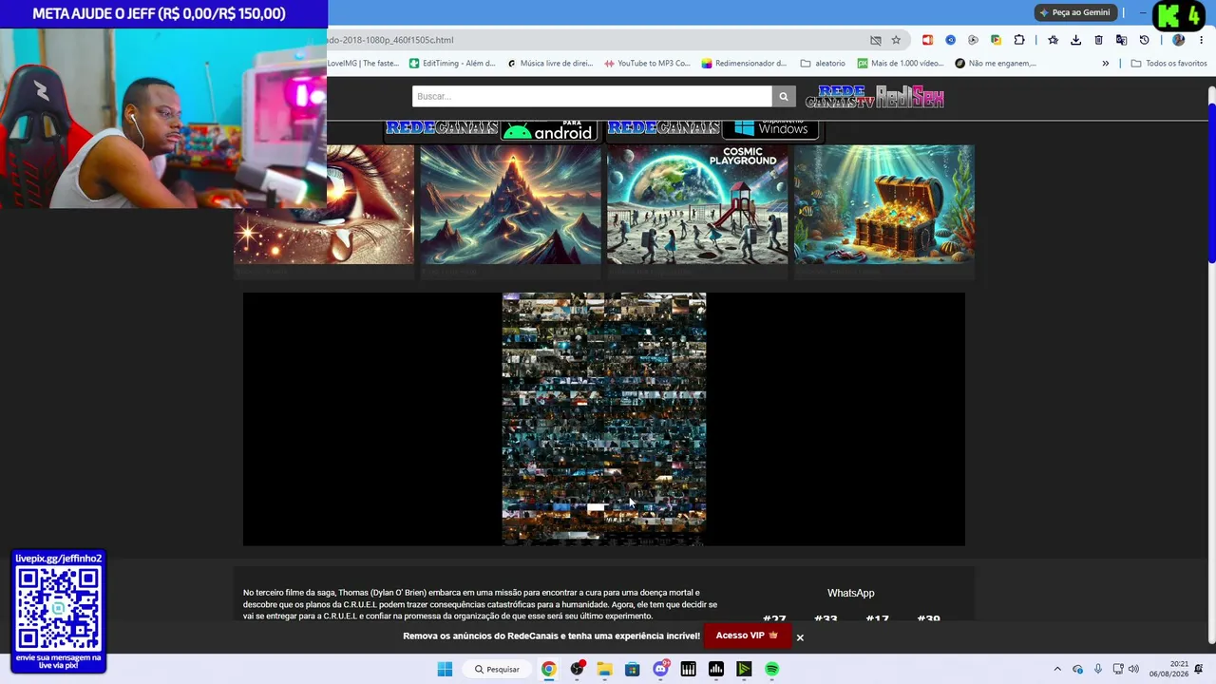Open the Windows Start menu
The width and height of the screenshot is (1216, 684).
coord(445,669)
